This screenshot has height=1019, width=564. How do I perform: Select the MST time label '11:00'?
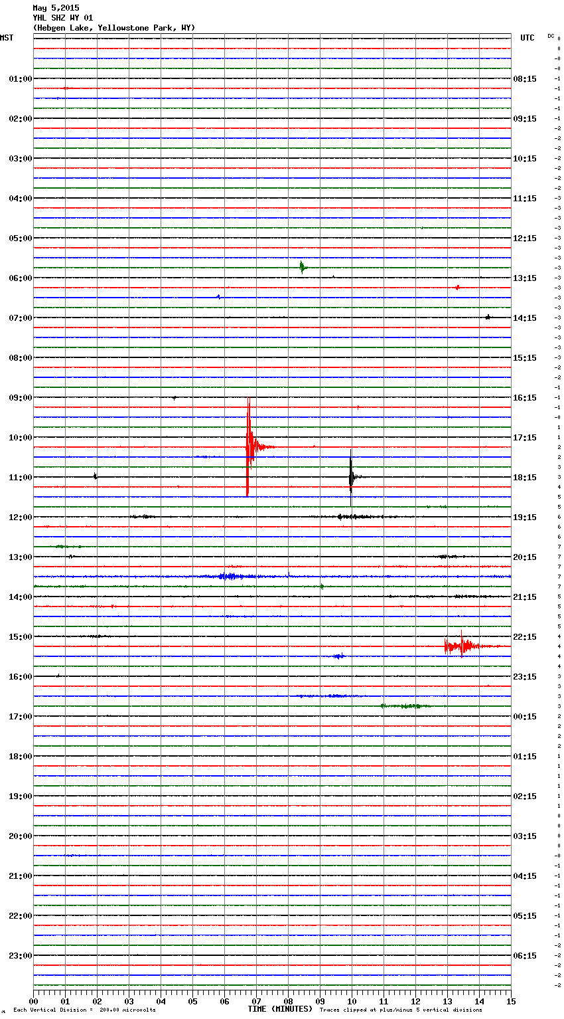point(21,478)
